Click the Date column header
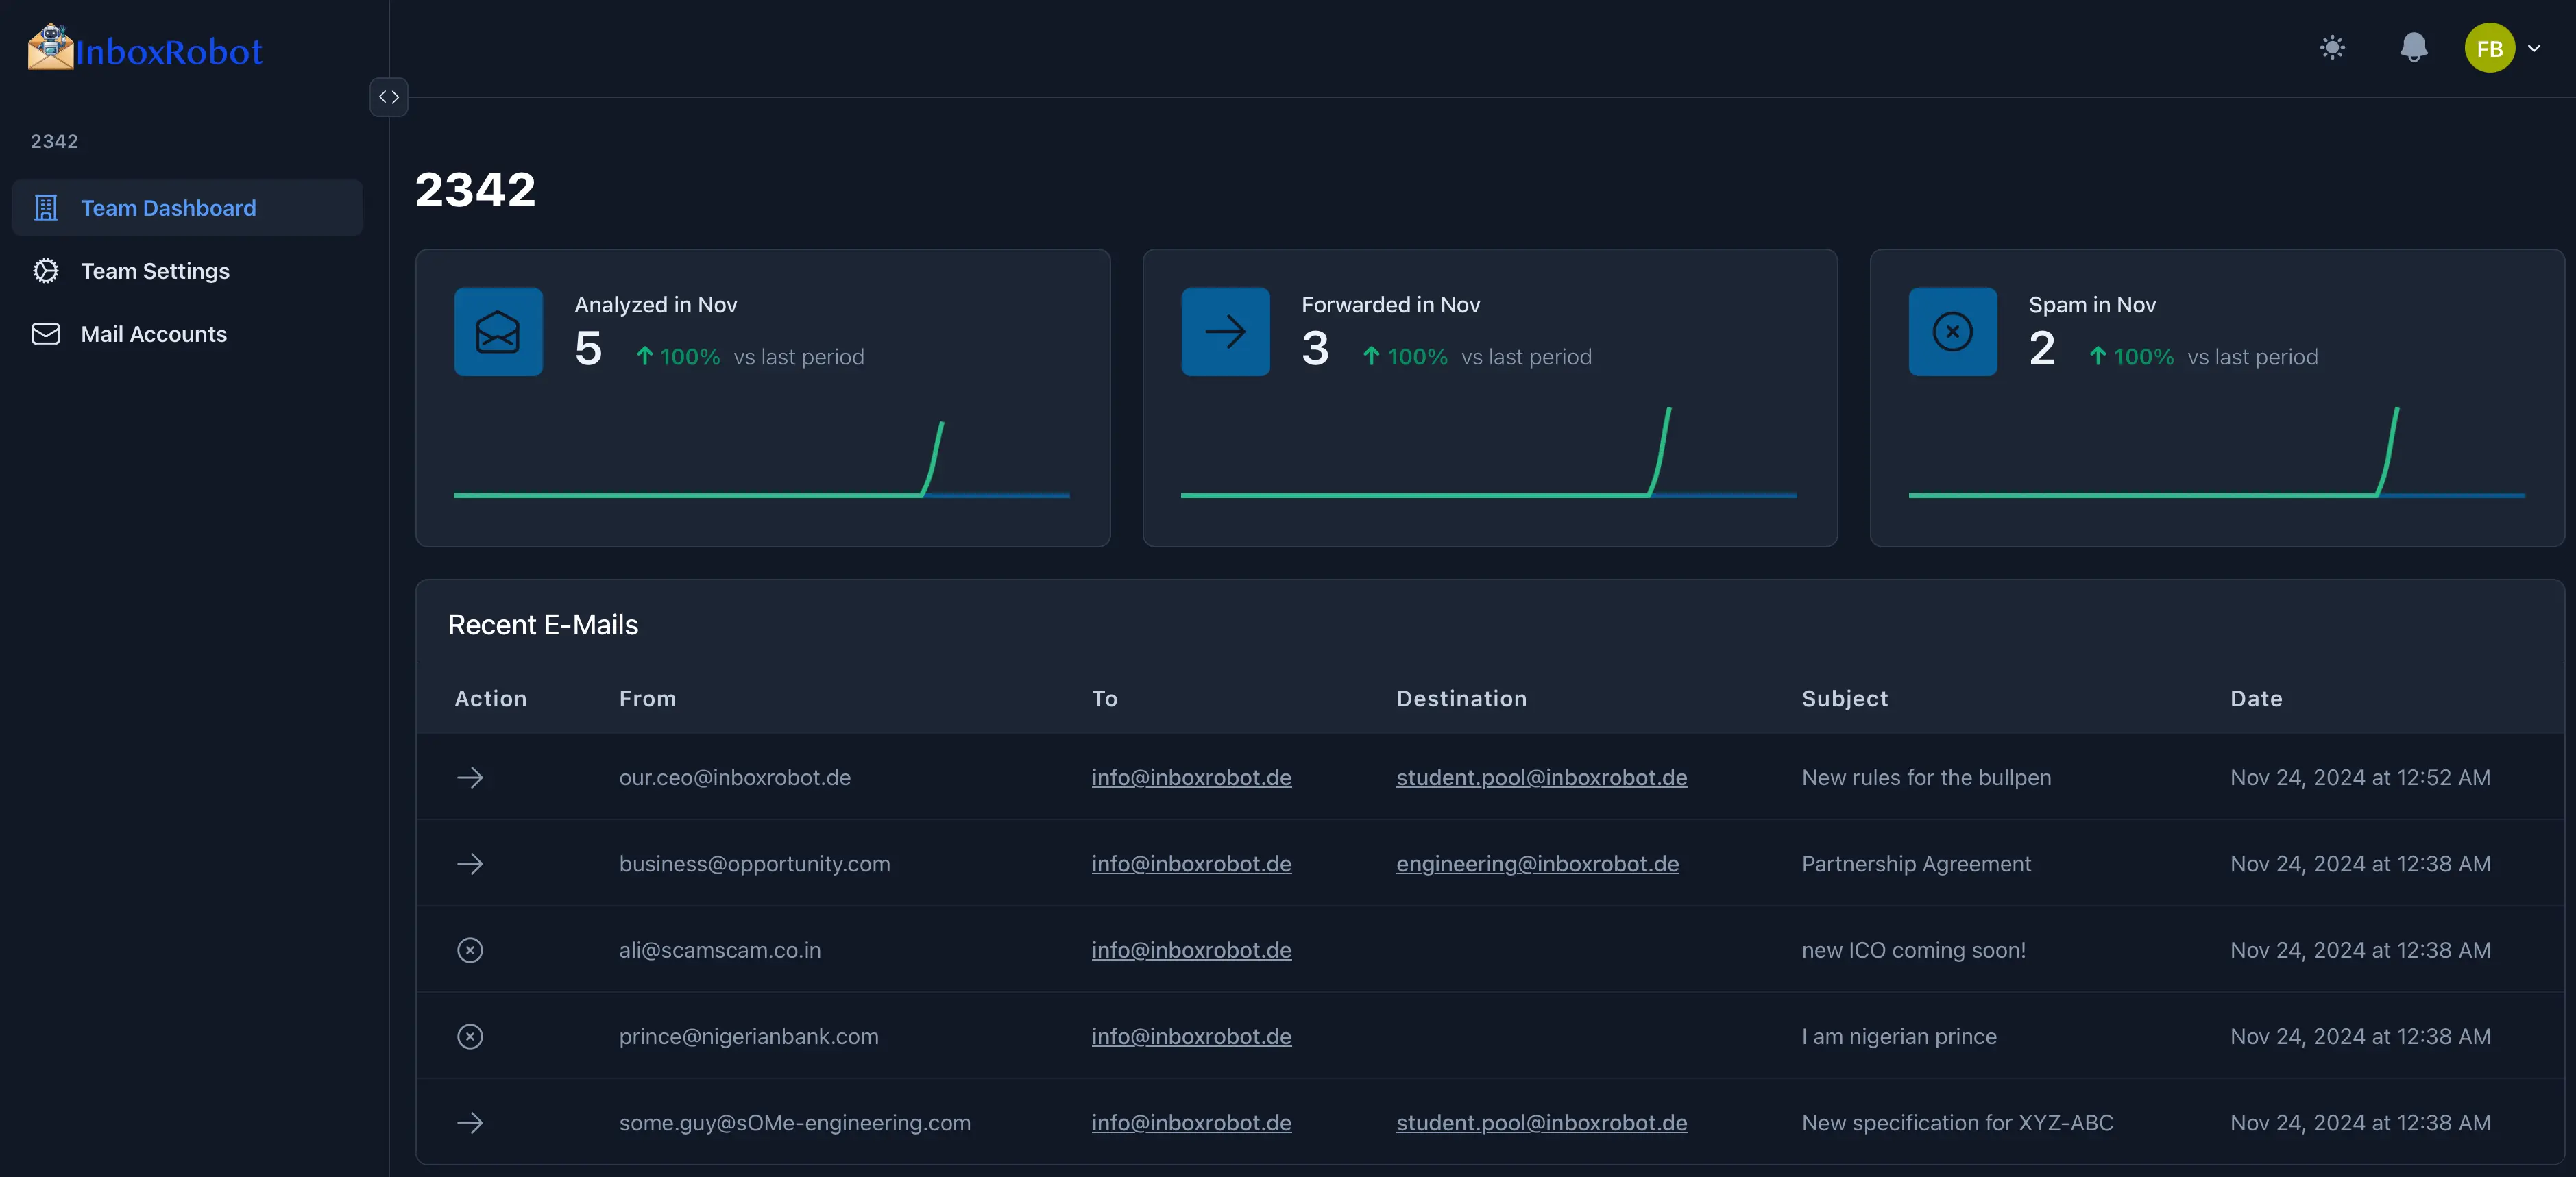Screen dimensions: 2576x1177 point(2256,698)
